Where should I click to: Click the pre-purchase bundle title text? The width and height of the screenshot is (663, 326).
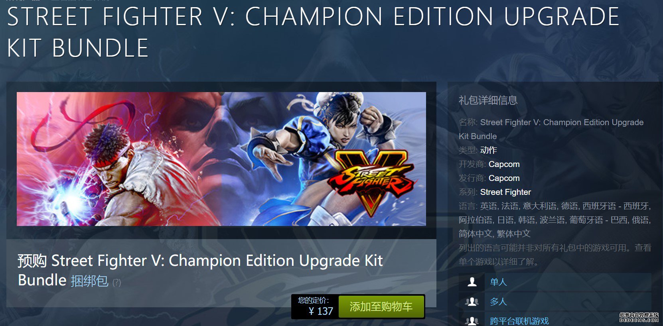pos(200,270)
